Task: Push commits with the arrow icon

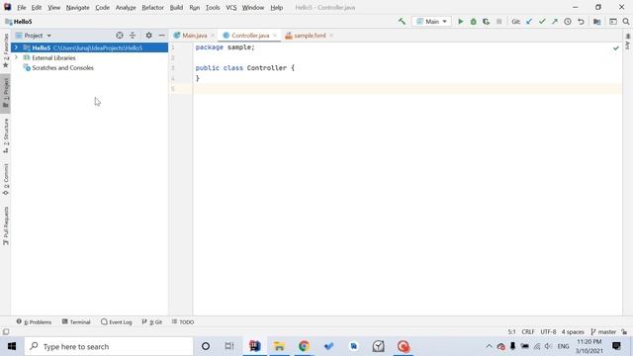Action: (x=555, y=22)
